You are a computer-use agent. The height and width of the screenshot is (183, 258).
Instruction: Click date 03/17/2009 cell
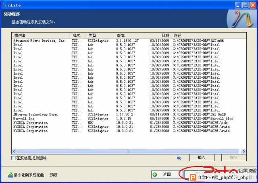[x=160, y=41]
